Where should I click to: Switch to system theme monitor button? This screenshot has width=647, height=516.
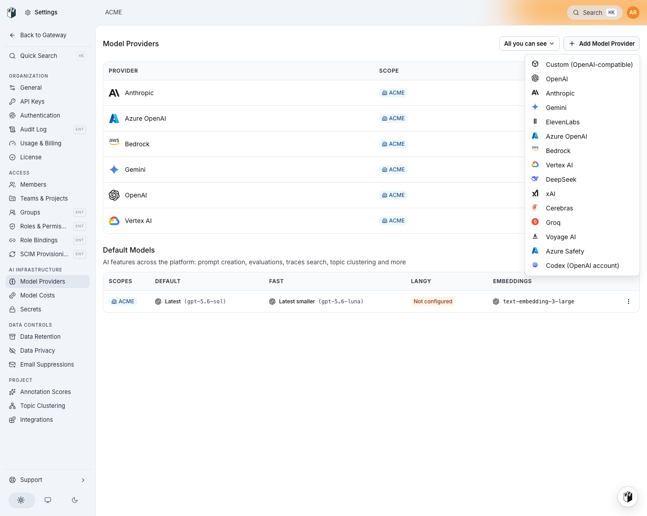click(48, 500)
